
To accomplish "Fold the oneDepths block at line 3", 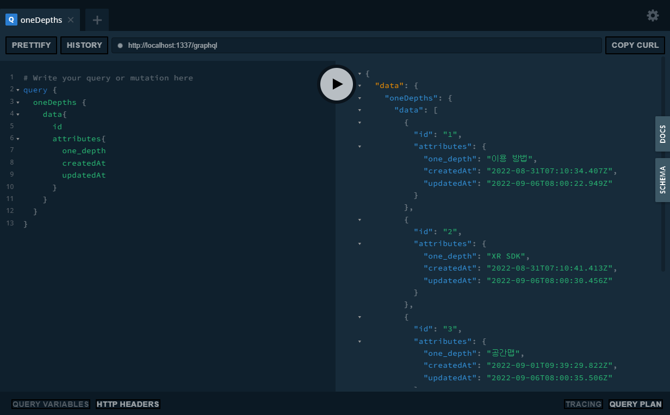I will (x=18, y=102).
